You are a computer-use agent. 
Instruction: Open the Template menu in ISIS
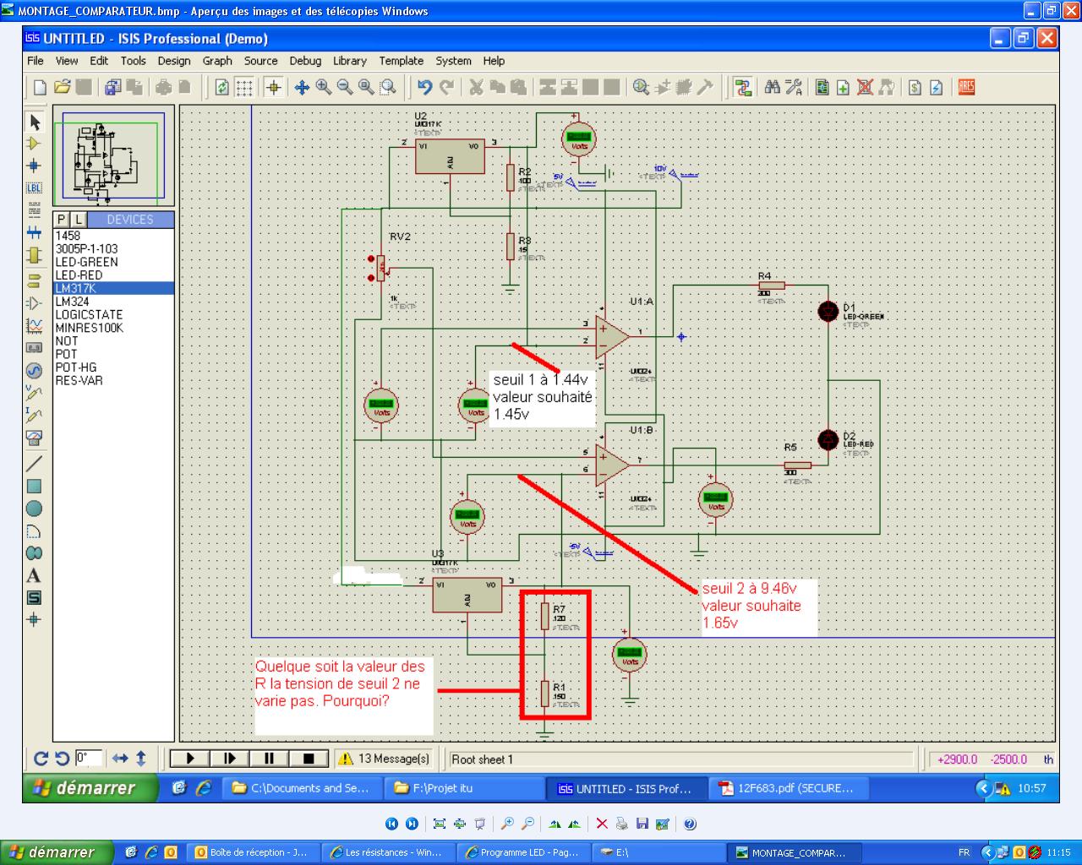pos(402,61)
